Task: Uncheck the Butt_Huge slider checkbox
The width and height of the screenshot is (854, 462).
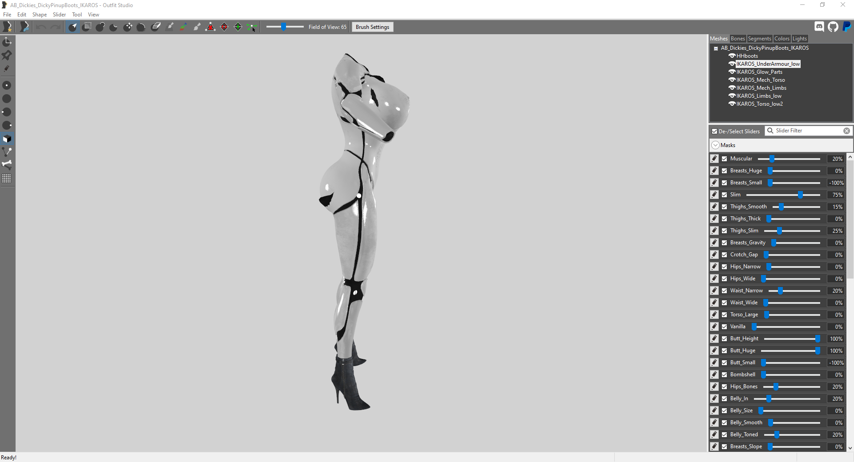Action: (x=725, y=350)
